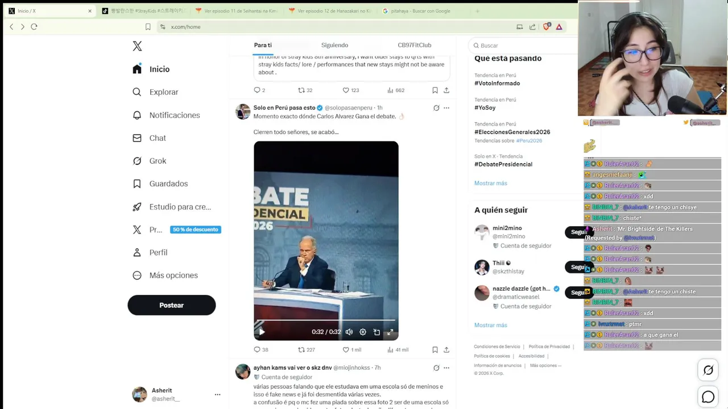
Task: Click the Buscar search field
Action: click(x=522, y=45)
